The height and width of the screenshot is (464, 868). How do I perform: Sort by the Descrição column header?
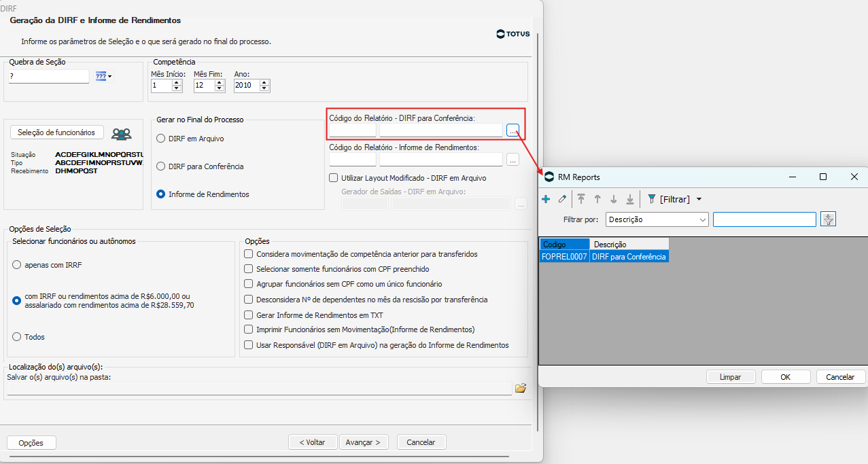tap(629, 244)
